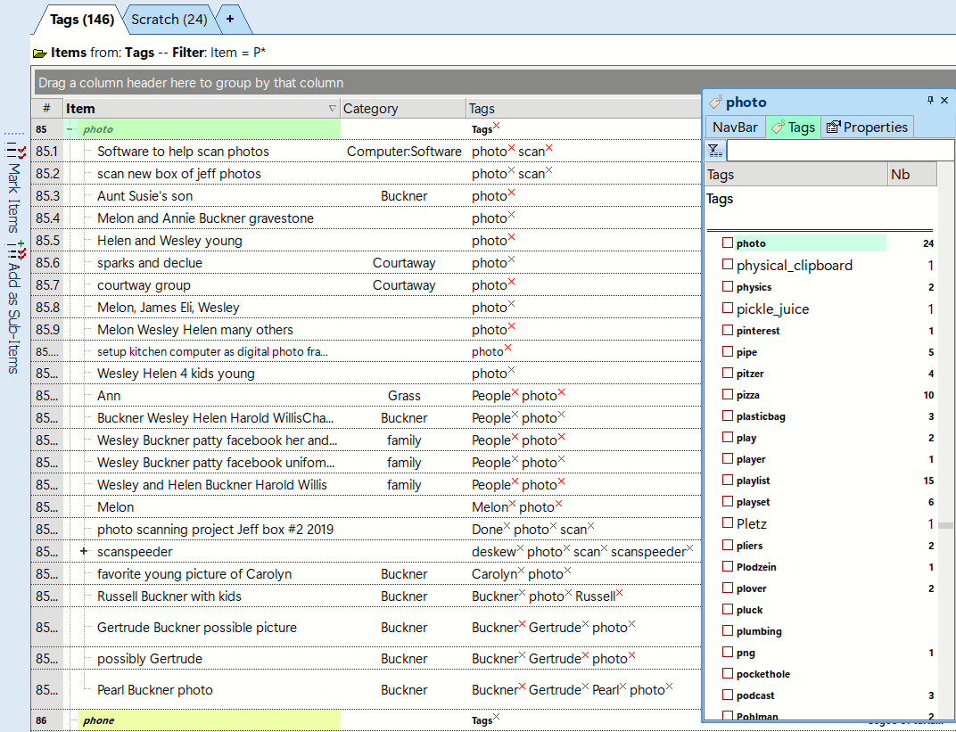Image resolution: width=956 pixels, height=732 pixels.
Task: Enable the pickle_juice tag checkbox
Action: [728, 309]
